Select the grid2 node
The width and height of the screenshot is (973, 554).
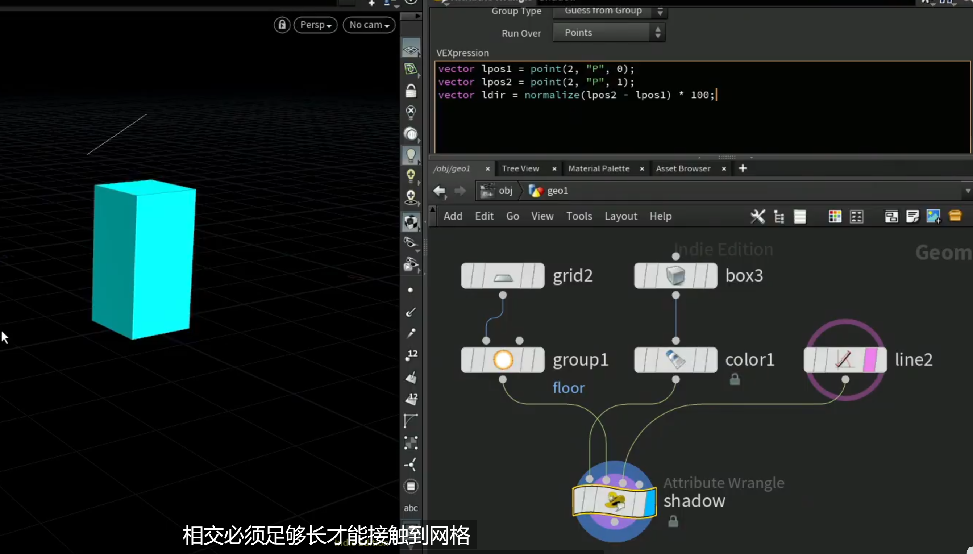[503, 276]
